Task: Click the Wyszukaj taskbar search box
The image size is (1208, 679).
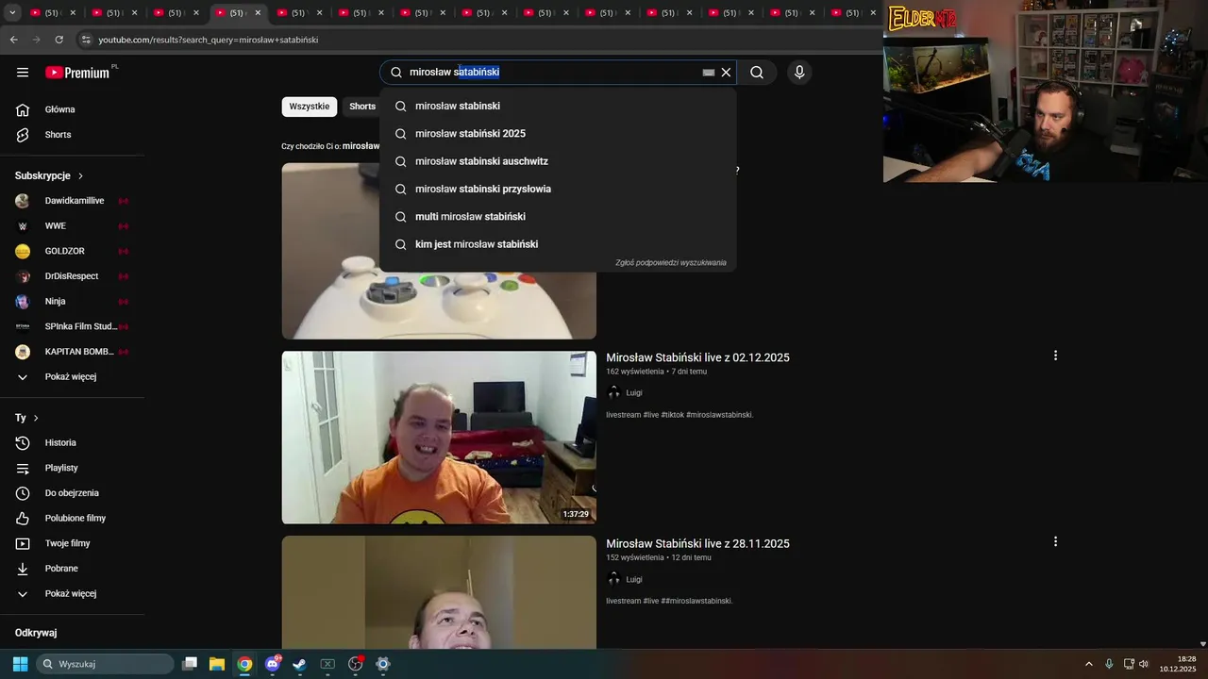Action: click(105, 664)
